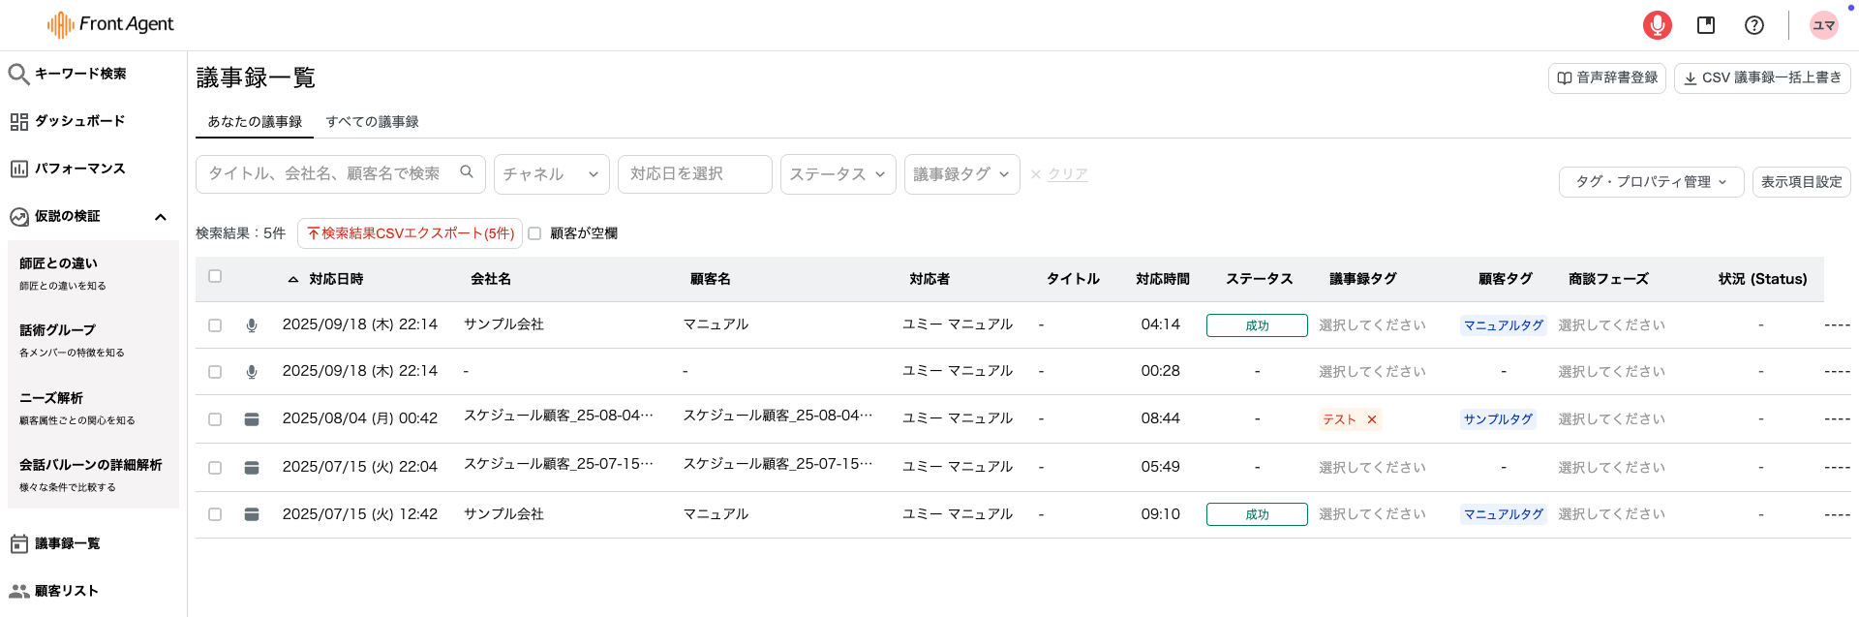The height and width of the screenshot is (617, 1859).
Task: Collapse the 仮説の検証 sidebar section
Action: [x=161, y=217]
